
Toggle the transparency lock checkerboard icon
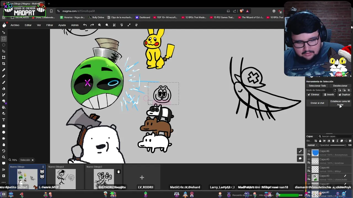tap(316, 141)
